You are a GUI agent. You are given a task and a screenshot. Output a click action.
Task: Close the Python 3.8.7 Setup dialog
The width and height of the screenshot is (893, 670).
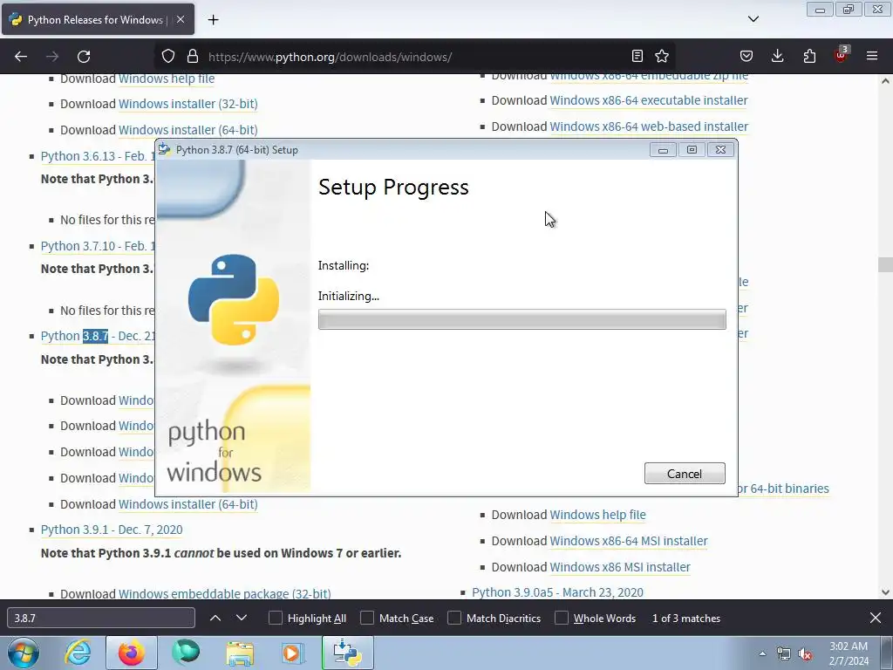[x=720, y=150]
